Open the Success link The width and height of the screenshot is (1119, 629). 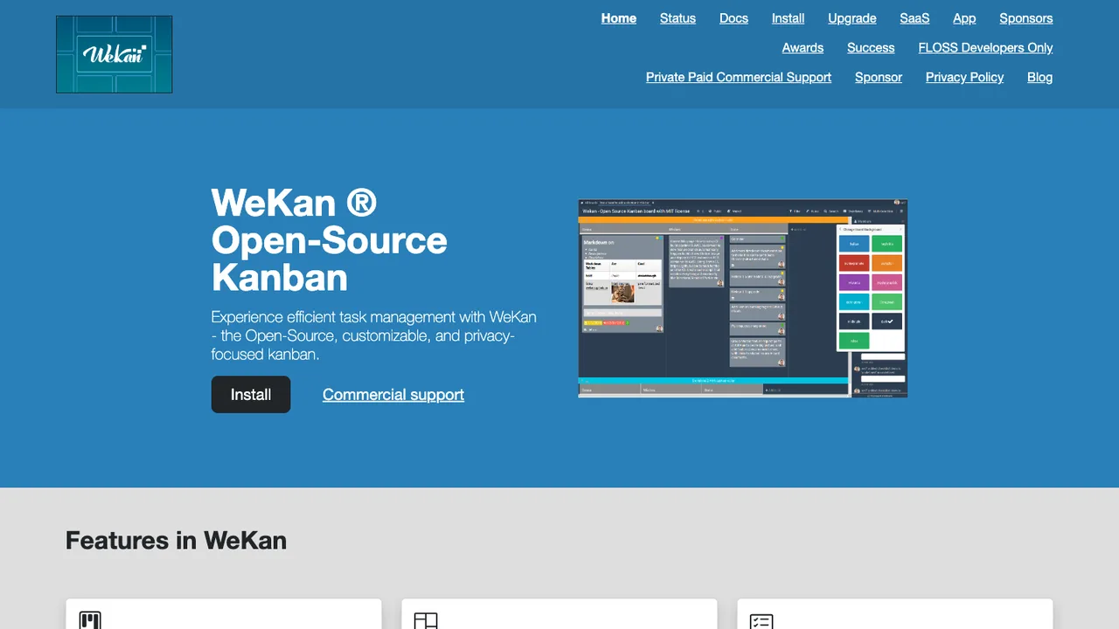871,48
